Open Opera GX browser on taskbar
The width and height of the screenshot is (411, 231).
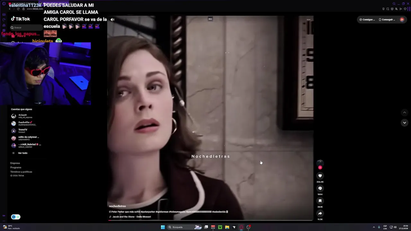241,227
